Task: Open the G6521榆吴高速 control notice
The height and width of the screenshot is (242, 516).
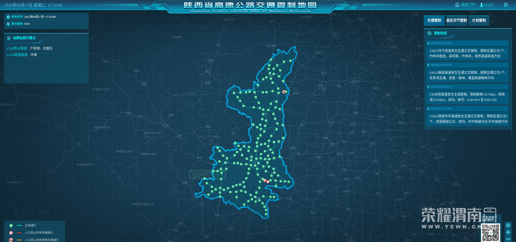Action: (x=467, y=75)
